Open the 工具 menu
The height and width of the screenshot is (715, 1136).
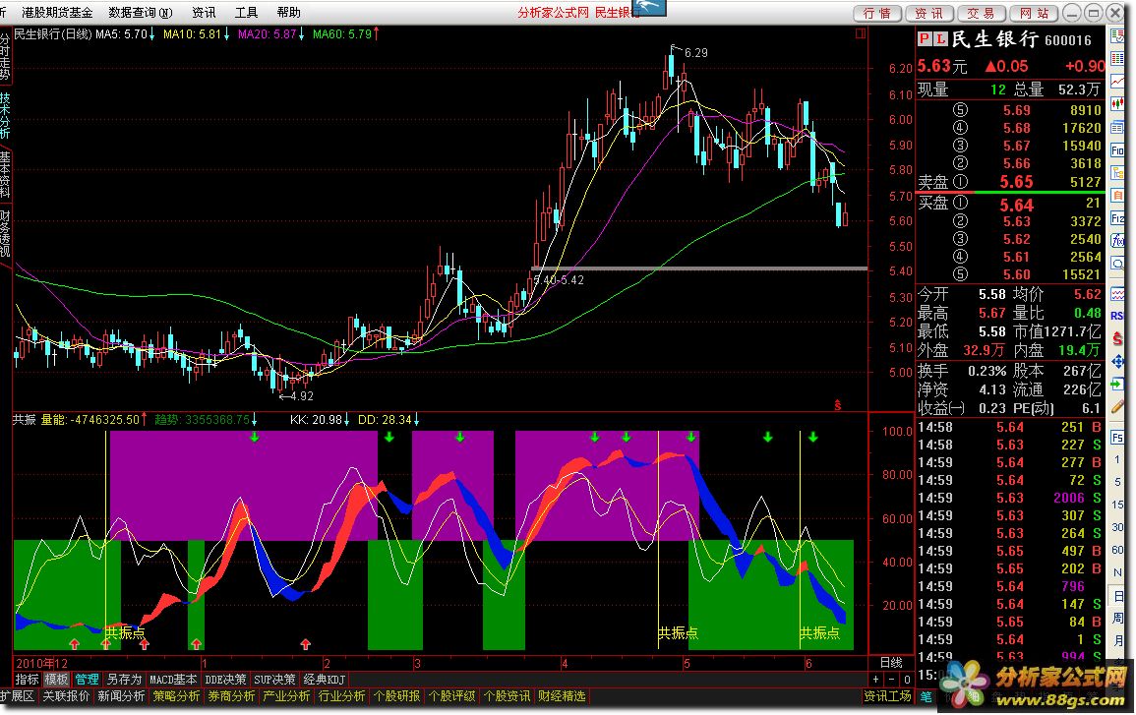pos(246,13)
